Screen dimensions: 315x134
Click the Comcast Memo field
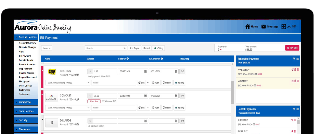(114, 108)
